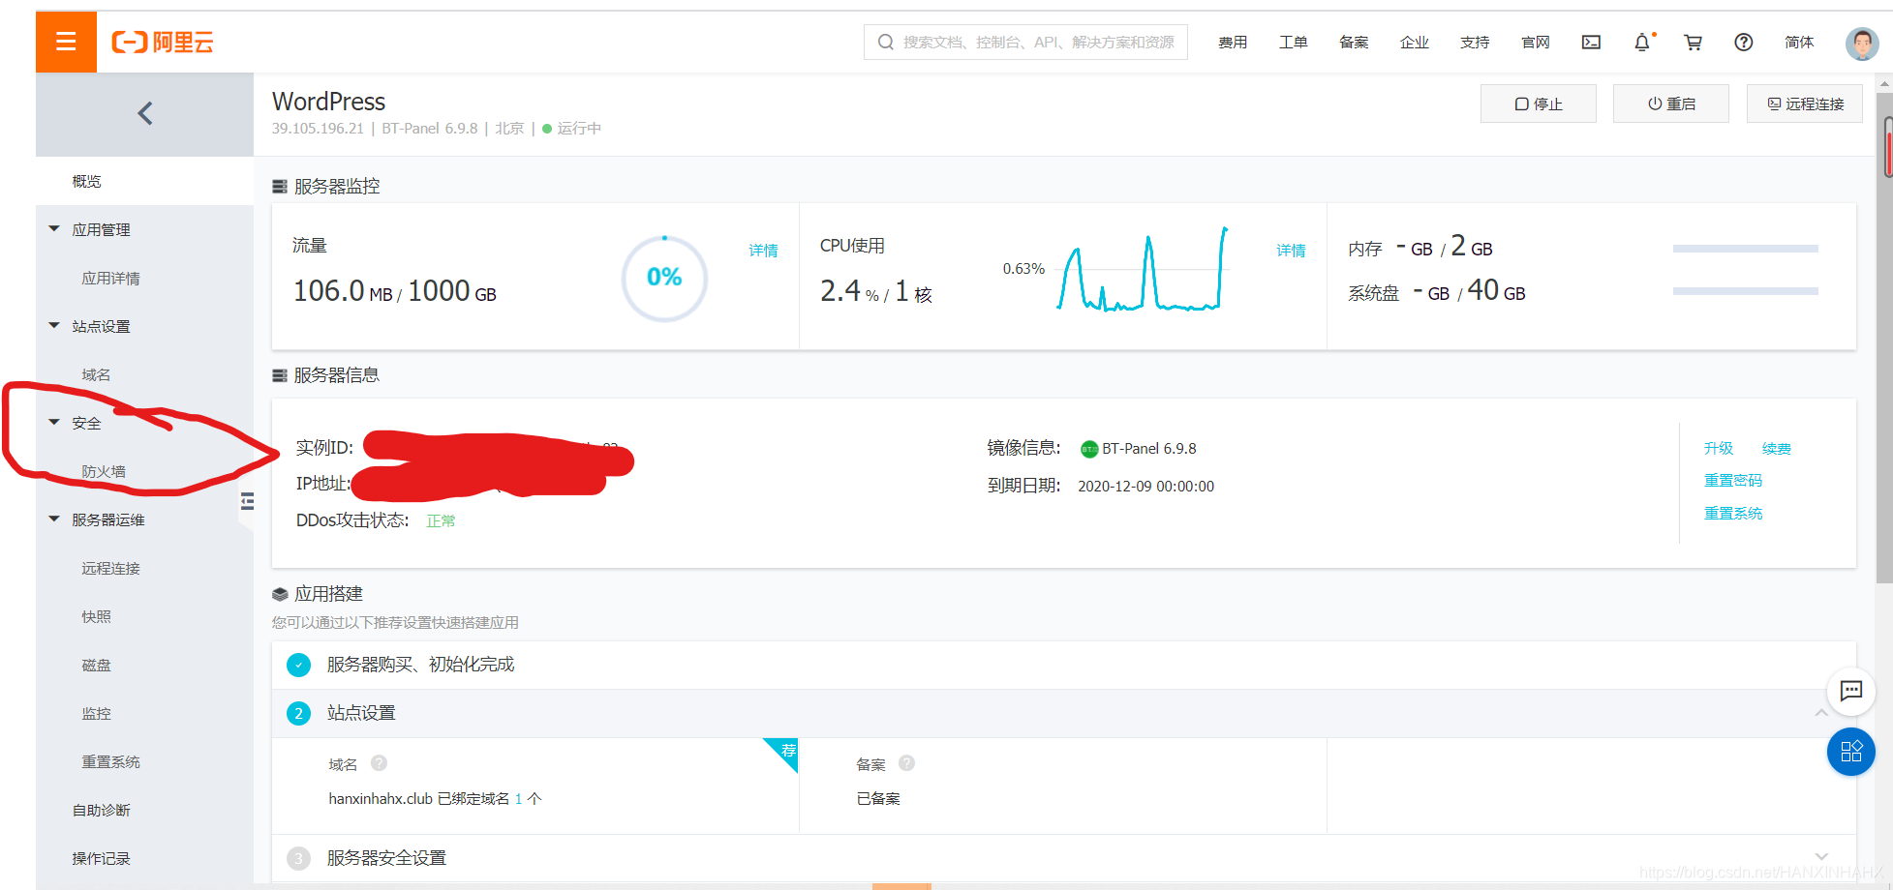Open the notifications bell
This screenshot has width=1893, height=890.
[x=1643, y=42]
